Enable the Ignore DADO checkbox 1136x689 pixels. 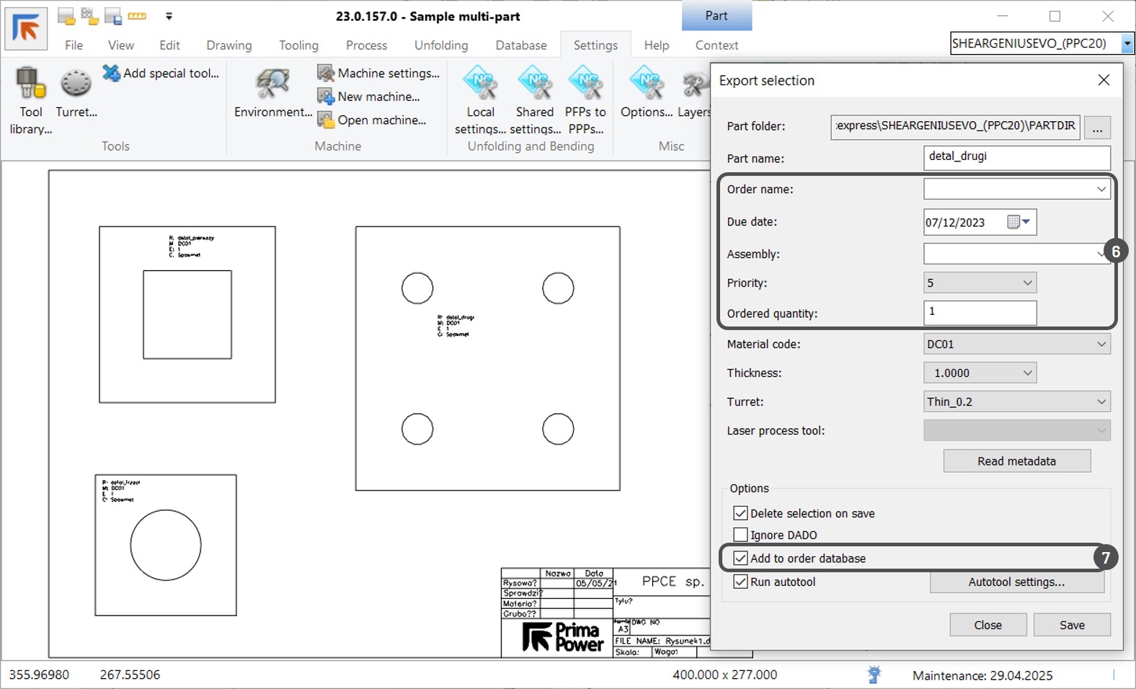[740, 535]
